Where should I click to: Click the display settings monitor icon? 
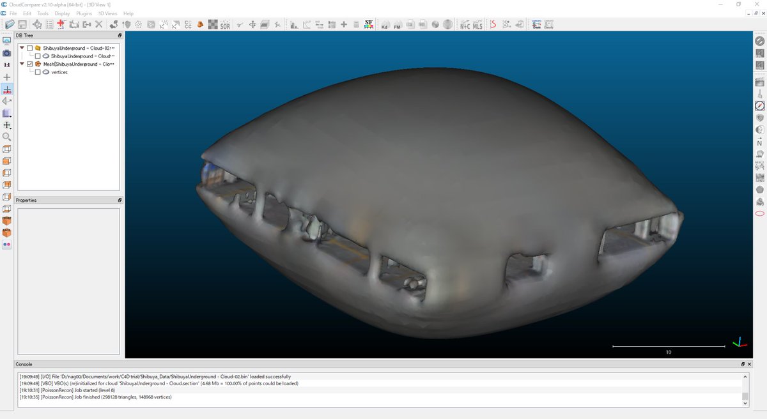click(x=6, y=40)
